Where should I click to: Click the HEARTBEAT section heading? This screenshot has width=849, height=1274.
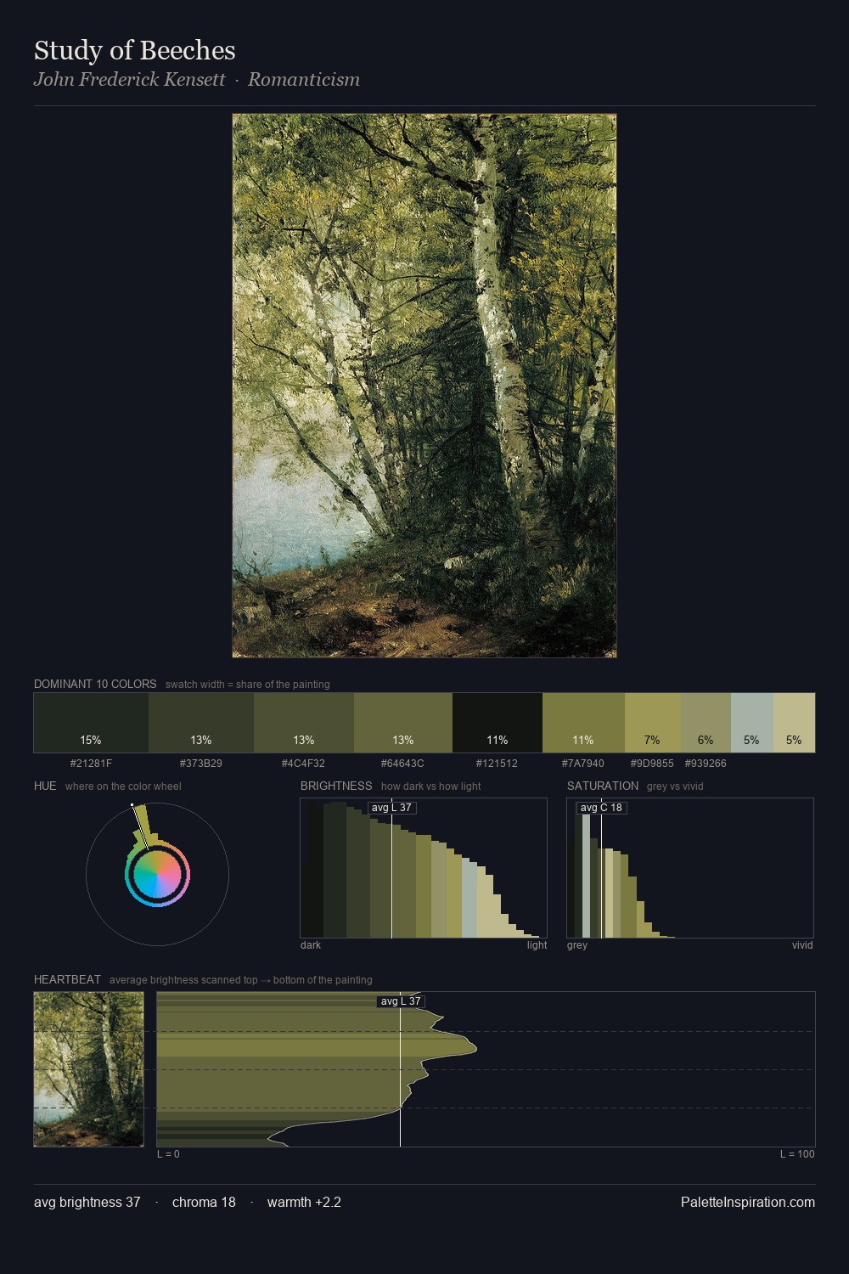[67, 979]
